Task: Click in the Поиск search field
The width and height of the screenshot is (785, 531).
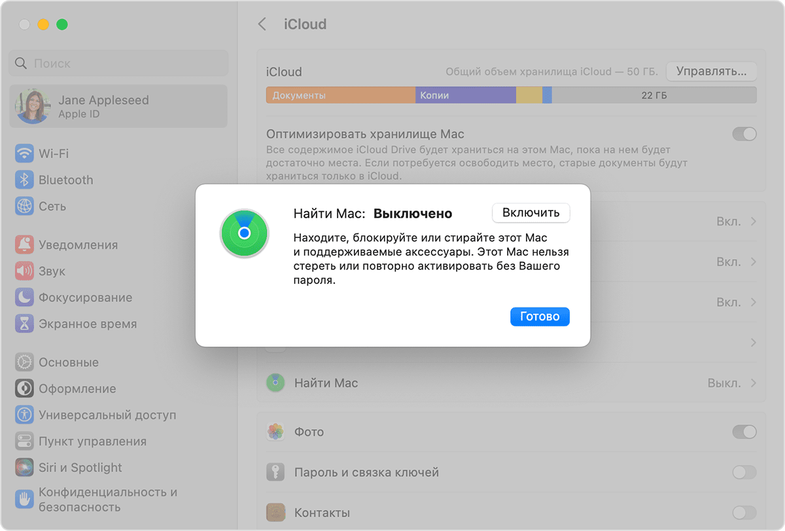Action: click(118, 63)
